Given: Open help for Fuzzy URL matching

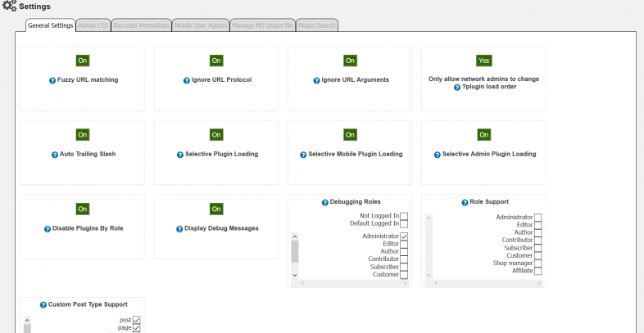Looking at the screenshot, I should pos(52,80).
